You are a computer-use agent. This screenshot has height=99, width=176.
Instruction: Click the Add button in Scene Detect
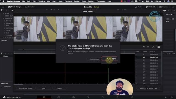[x=44, y=88]
